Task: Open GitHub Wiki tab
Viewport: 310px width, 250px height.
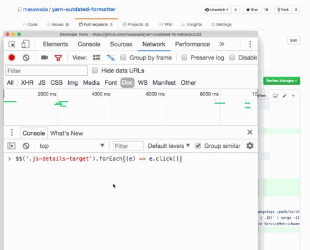Action: click(x=166, y=24)
